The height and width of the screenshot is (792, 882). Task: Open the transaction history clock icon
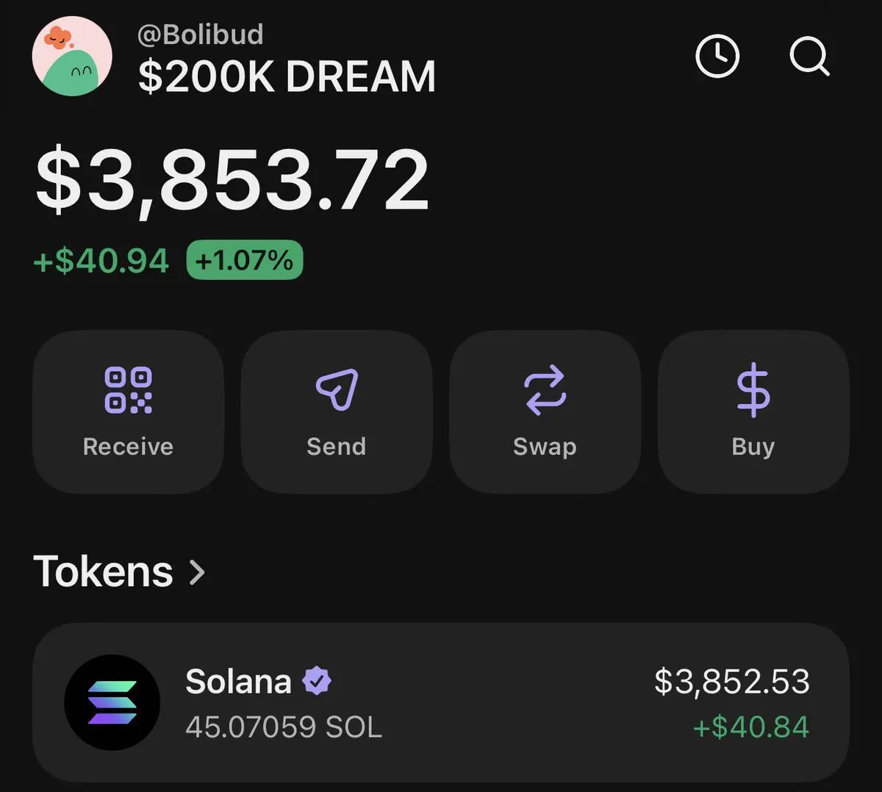click(717, 56)
